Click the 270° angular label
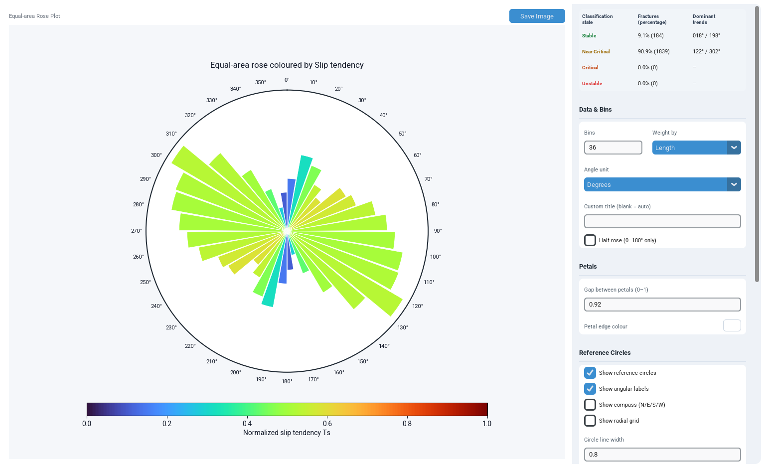The width and height of the screenshot is (765, 468). point(137,231)
